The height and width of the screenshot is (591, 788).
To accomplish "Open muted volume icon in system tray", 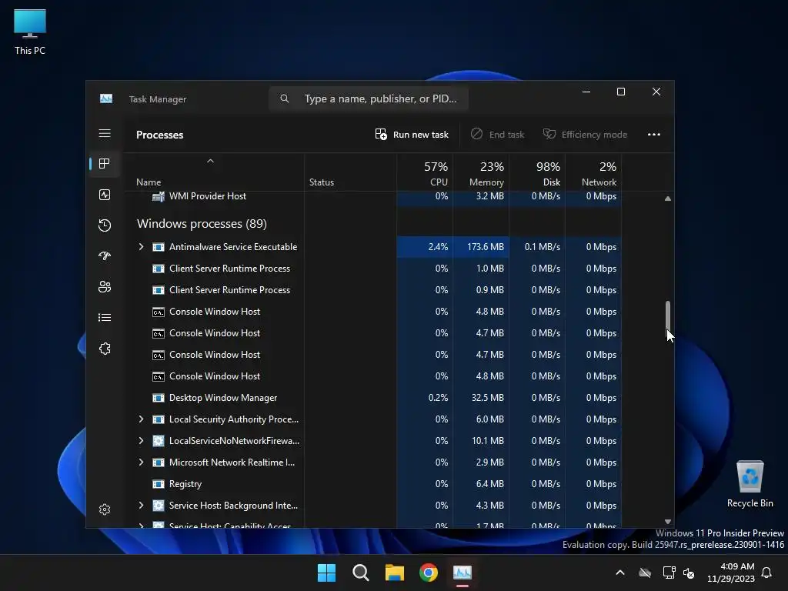I will pyautogui.click(x=689, y=573).
